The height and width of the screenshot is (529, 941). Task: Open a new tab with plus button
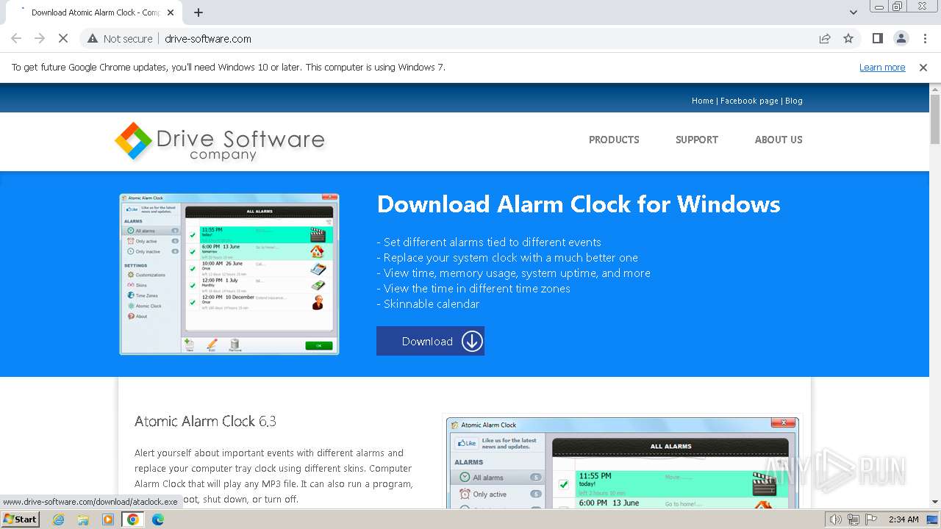[198, 12]
